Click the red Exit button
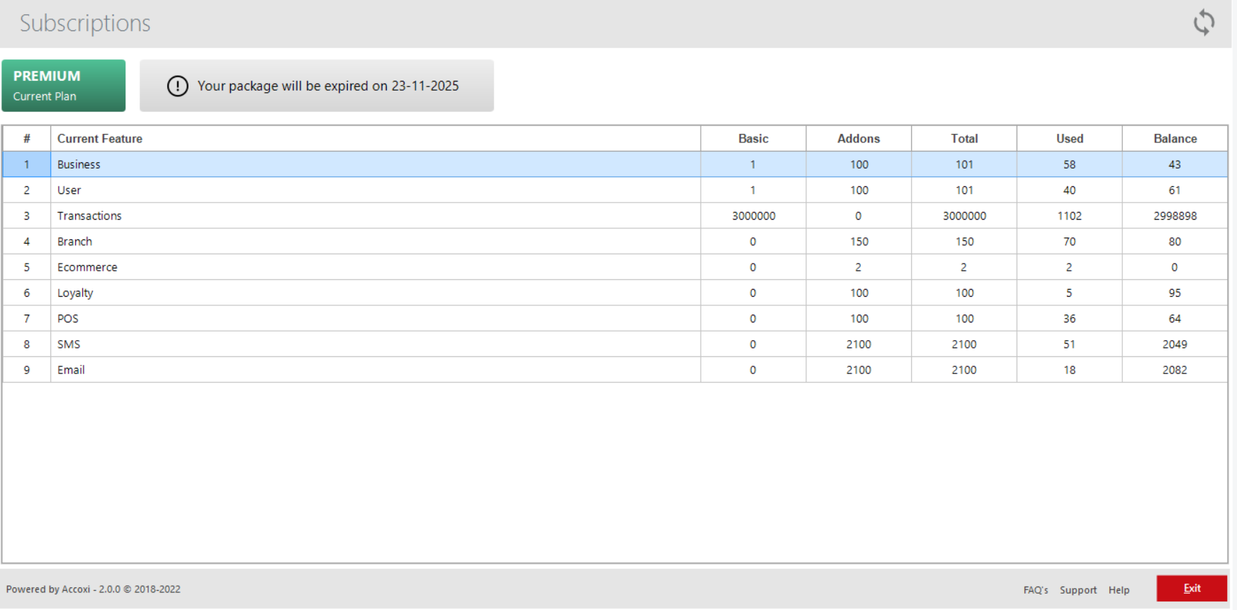Viewport: 1237px width, 610px height. click(x=1192, y=589)
